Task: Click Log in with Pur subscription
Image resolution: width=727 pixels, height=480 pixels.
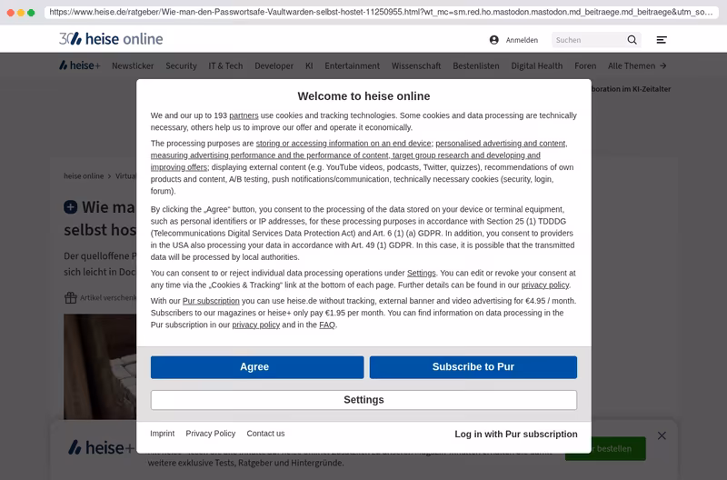Action: pos(516,434)
